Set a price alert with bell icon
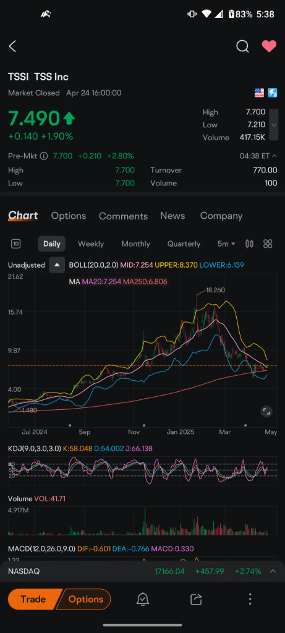 pos(142,600)
